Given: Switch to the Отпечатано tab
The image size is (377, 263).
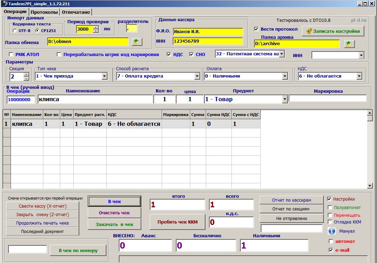Looking at the screenshot, I should pos(76,12).
